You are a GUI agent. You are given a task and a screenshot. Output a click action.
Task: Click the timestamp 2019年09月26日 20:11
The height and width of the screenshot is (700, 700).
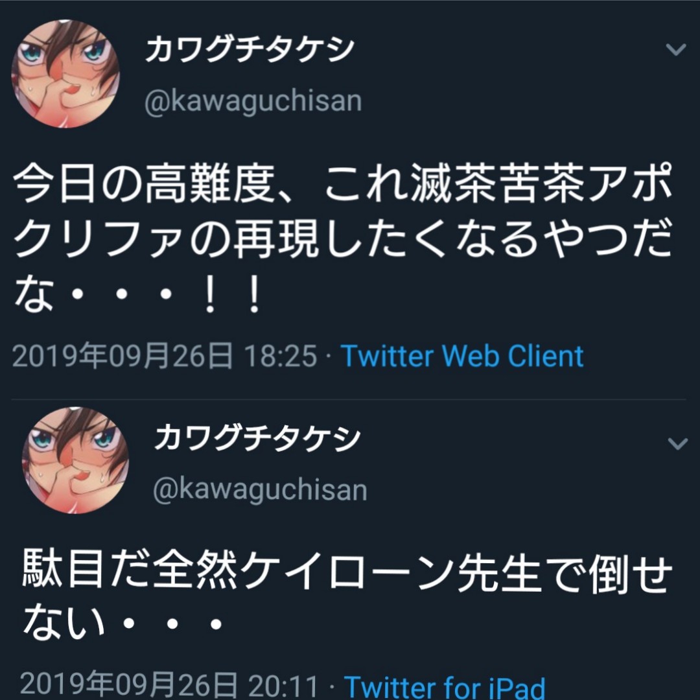[x=169, y=686]
